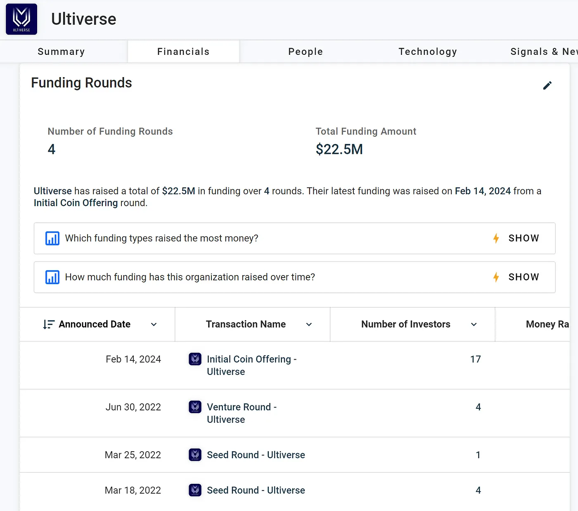Click Ultiverse icon in Mar 18, 2022 row
578x511 pixels.
[195, 490]
